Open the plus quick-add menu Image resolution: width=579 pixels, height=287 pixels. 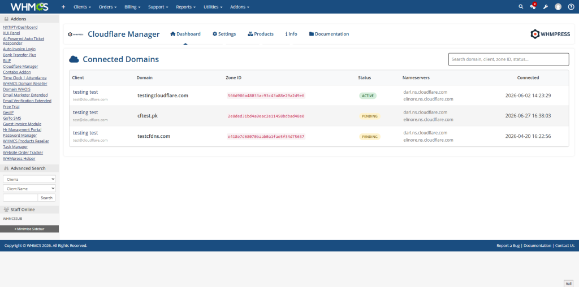[63, 7]
